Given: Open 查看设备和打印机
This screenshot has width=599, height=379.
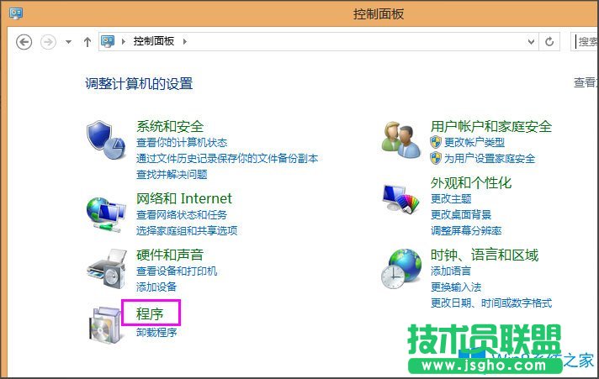Looking at the screenshot, I should point(177,271).
